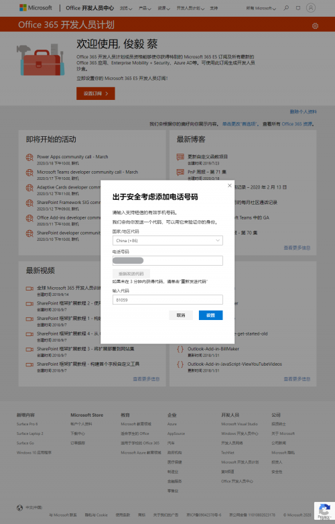The height and width of the screenshot is (524, 335).
Task: Click globe icon beside SharePoint Framework SIG event
Action: (x=29, y=203)
